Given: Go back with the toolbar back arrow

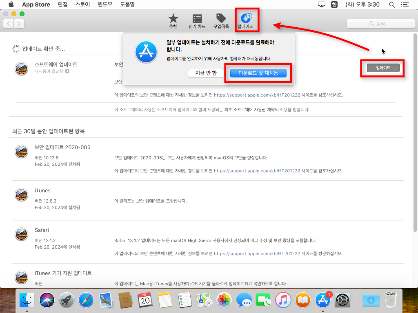Looking at the screenshot, I should pyautogui.click(x=9, y=24).
